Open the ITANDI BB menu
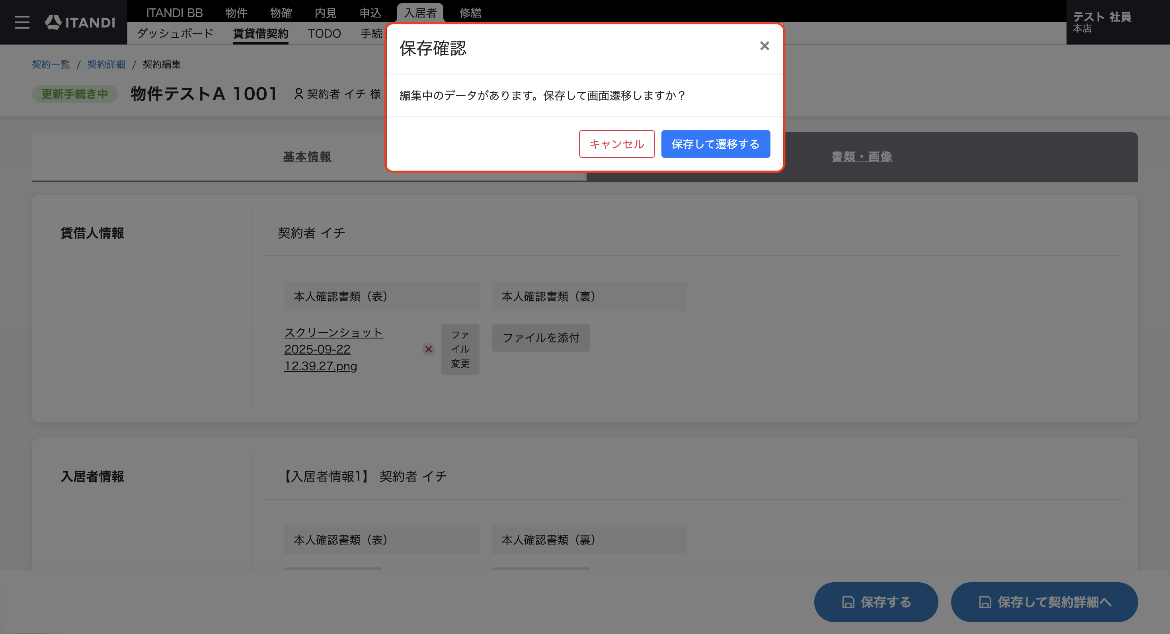Screen dimensions: 1170x634 (174, 13)
